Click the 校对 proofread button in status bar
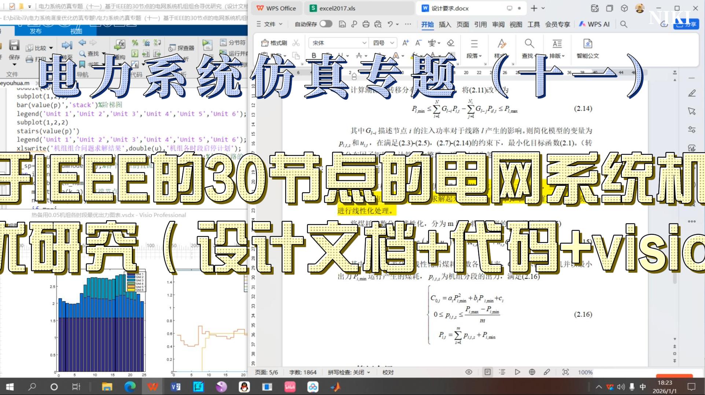 388,372
